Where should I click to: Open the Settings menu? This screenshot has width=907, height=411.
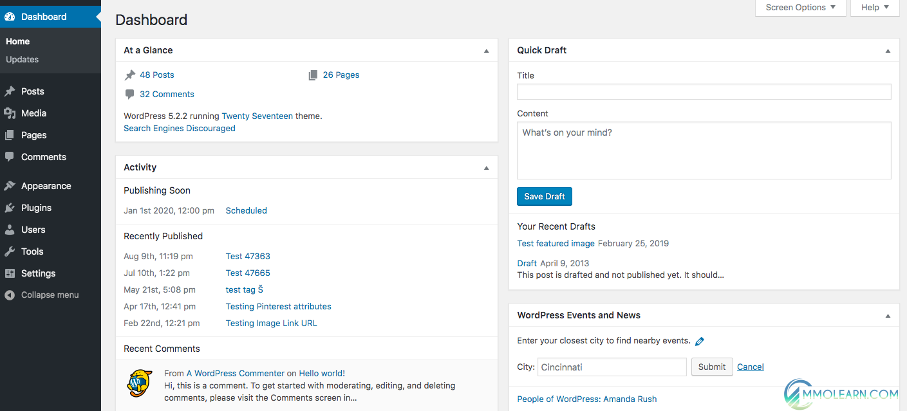click(50, 273)
